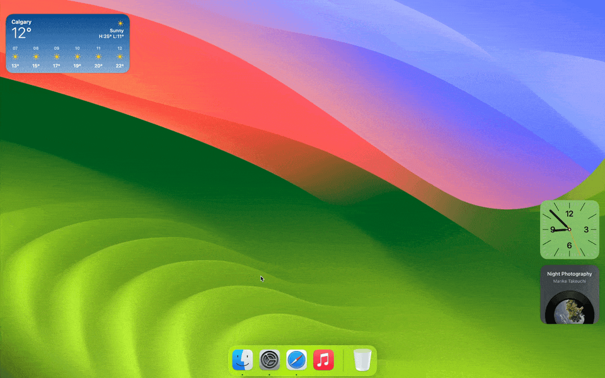Click the sun icon for hour 09

(x=57, y=57)
